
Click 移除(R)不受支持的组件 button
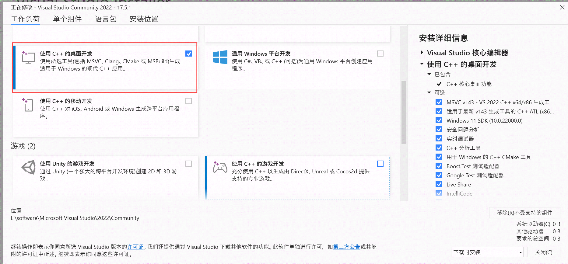click(x=524, y=213)
